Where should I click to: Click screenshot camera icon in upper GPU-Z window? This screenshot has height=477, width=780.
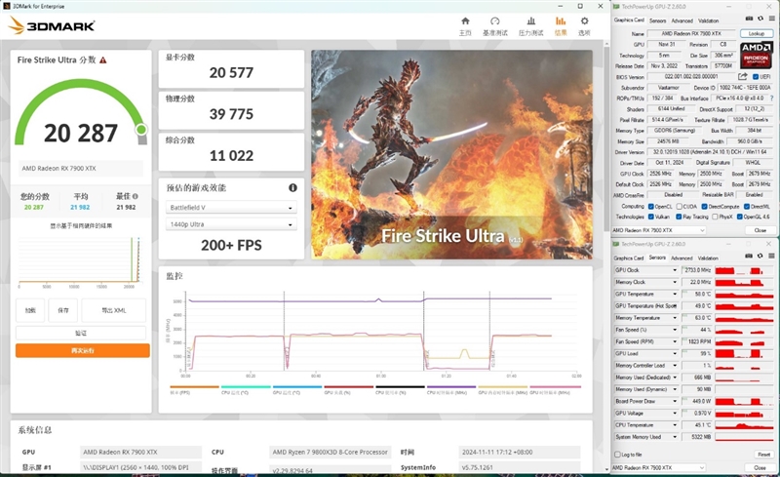(x=749, y=19)
